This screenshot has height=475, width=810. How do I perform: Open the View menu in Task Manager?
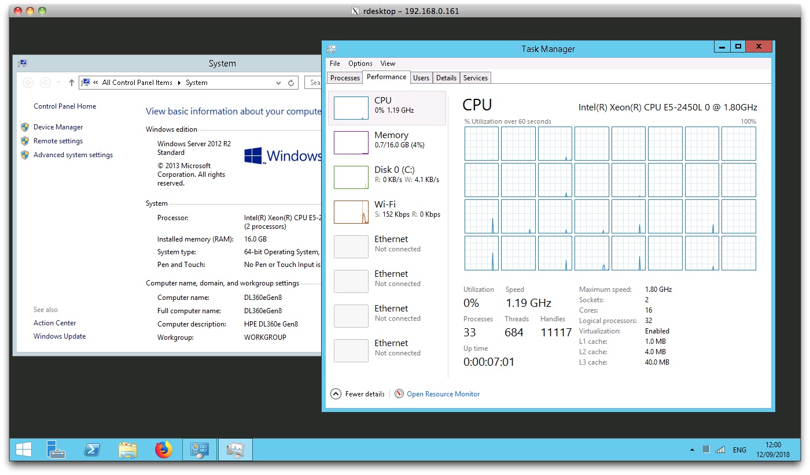[x=388, y=64]
